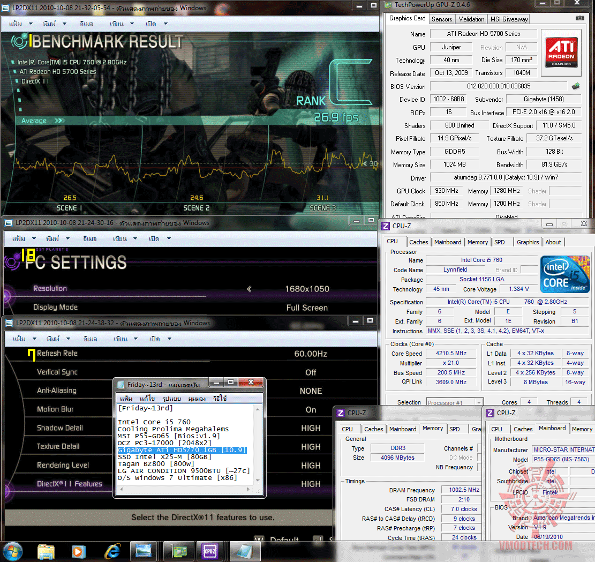Click the Notepad vertical scrollbar up arrow
This screenshot has width=595, height=562.
coord(258,409)
